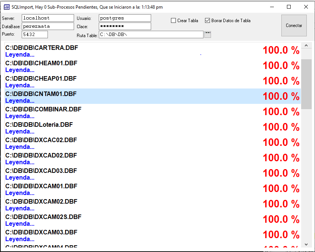The width and height of the screenshot is (315, 252).
Task: Uncheck Borrar Datos de Tabla checkbox
Action: 208,21
